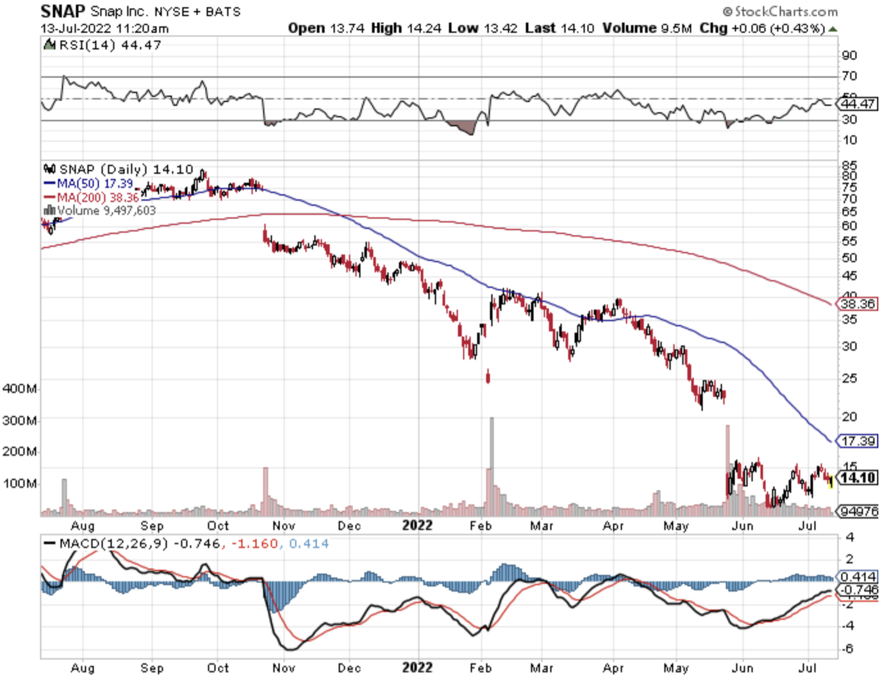The height and width of the screenshot is (677, 881).
Task: Click the 'Nov' label on the middle date axis
Action: (284, 526)
